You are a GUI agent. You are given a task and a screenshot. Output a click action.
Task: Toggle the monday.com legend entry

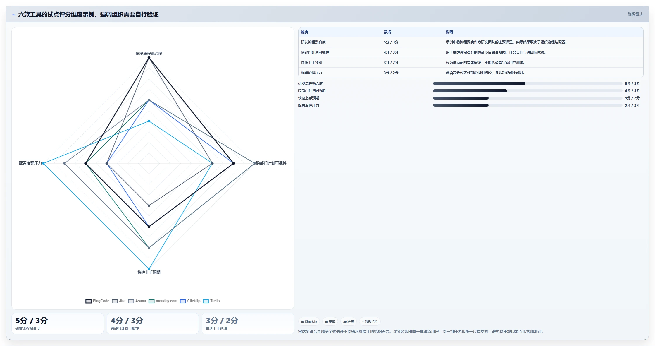click(163, 301)
